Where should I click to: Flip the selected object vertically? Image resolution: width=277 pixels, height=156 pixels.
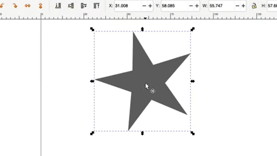[41, 6]
